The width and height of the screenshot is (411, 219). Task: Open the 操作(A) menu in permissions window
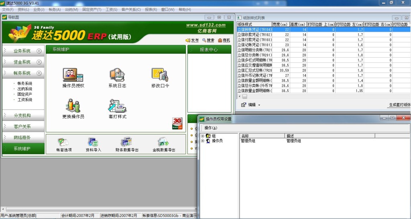click(x=211, y=128)
